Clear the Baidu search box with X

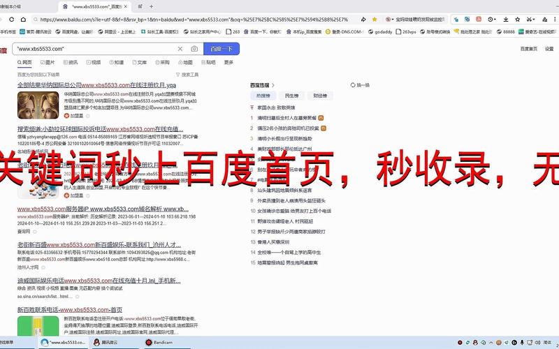click(x=180, y=49)
